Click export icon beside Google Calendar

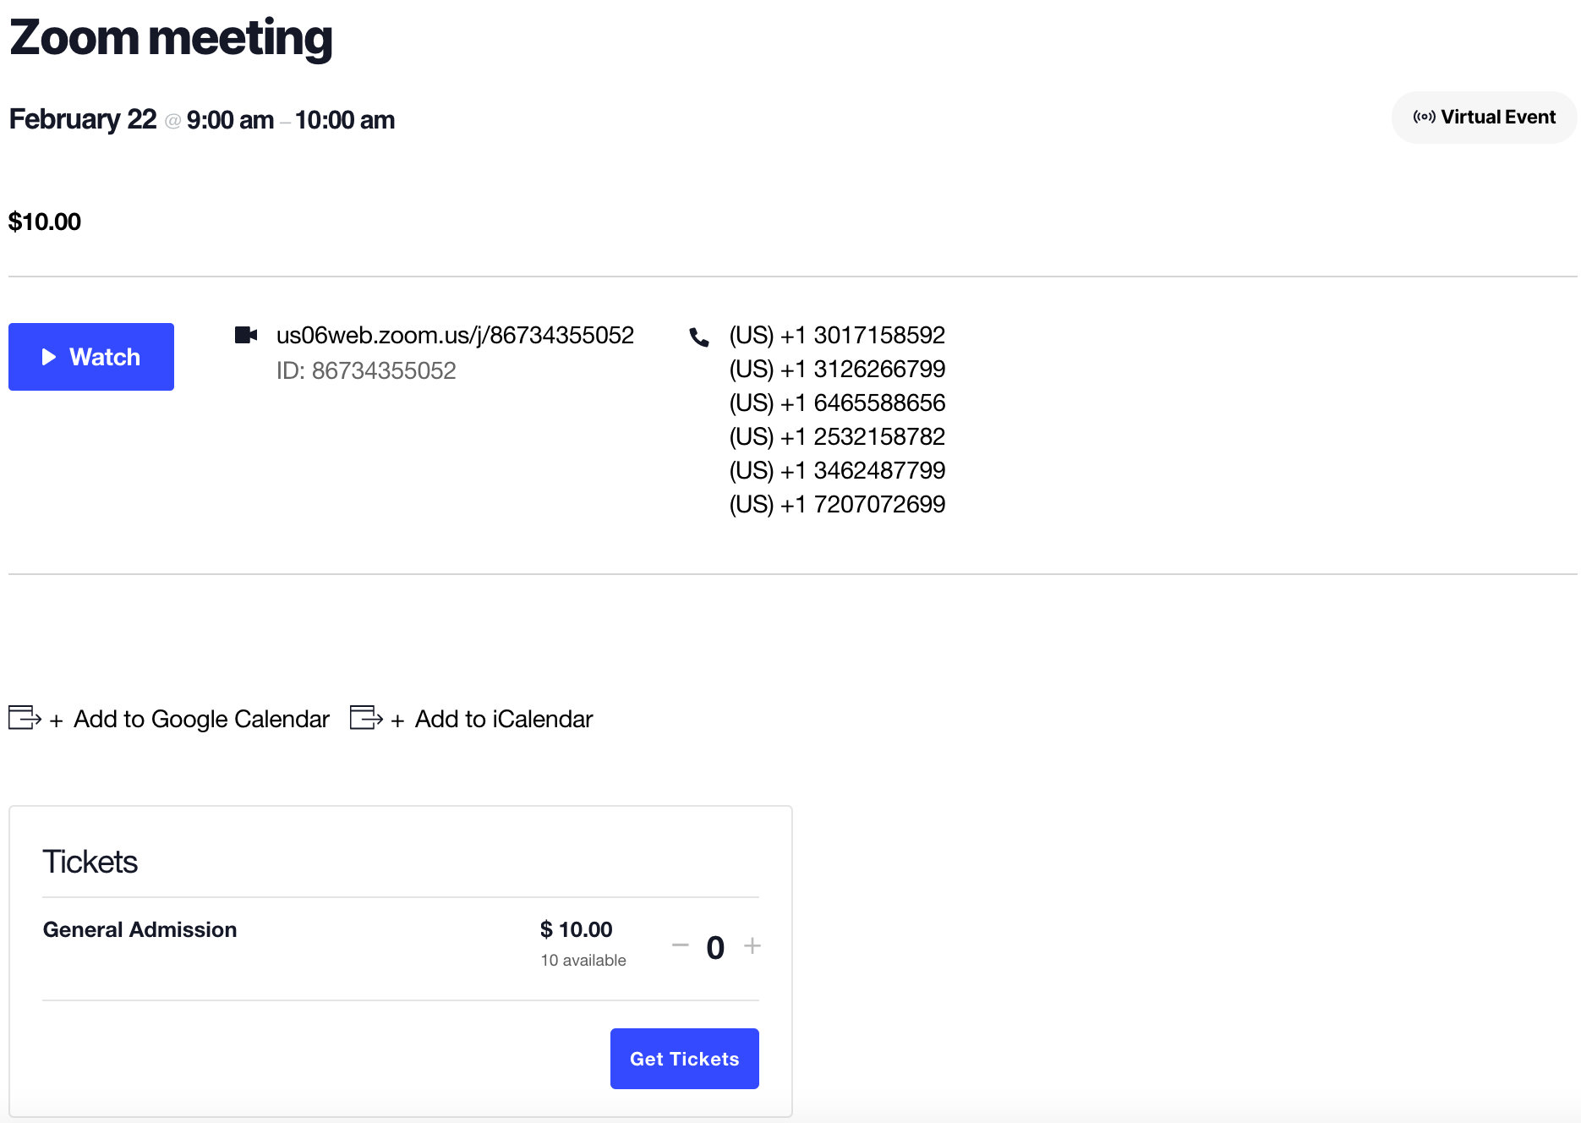(25, 717)
